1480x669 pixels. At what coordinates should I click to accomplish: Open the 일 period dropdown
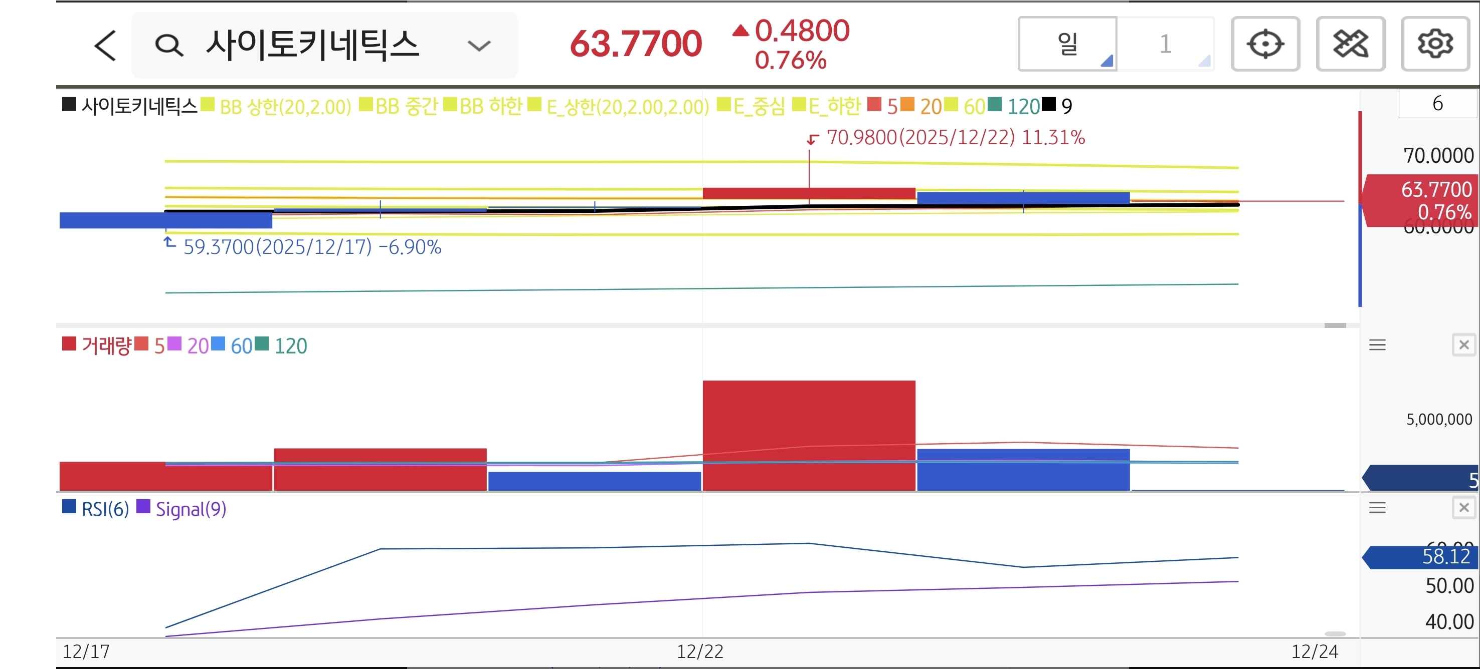(x=1067, y=44)
